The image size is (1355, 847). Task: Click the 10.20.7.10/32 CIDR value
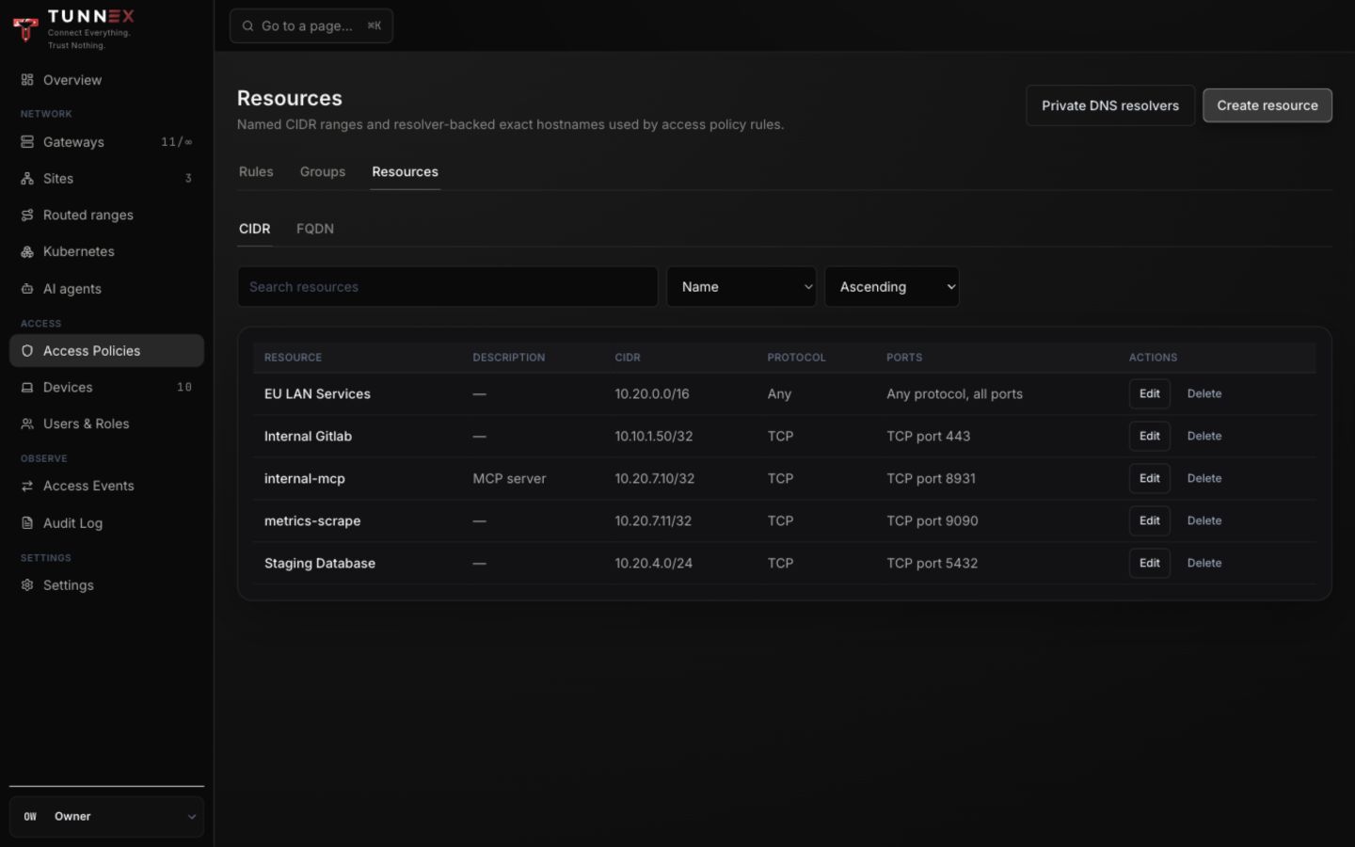[655, 479]
